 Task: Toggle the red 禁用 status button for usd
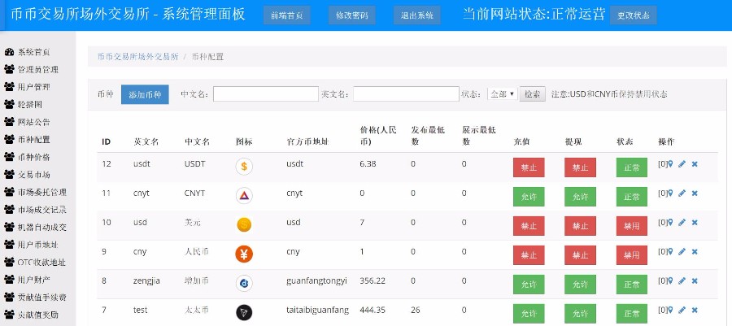pos(631,225)
